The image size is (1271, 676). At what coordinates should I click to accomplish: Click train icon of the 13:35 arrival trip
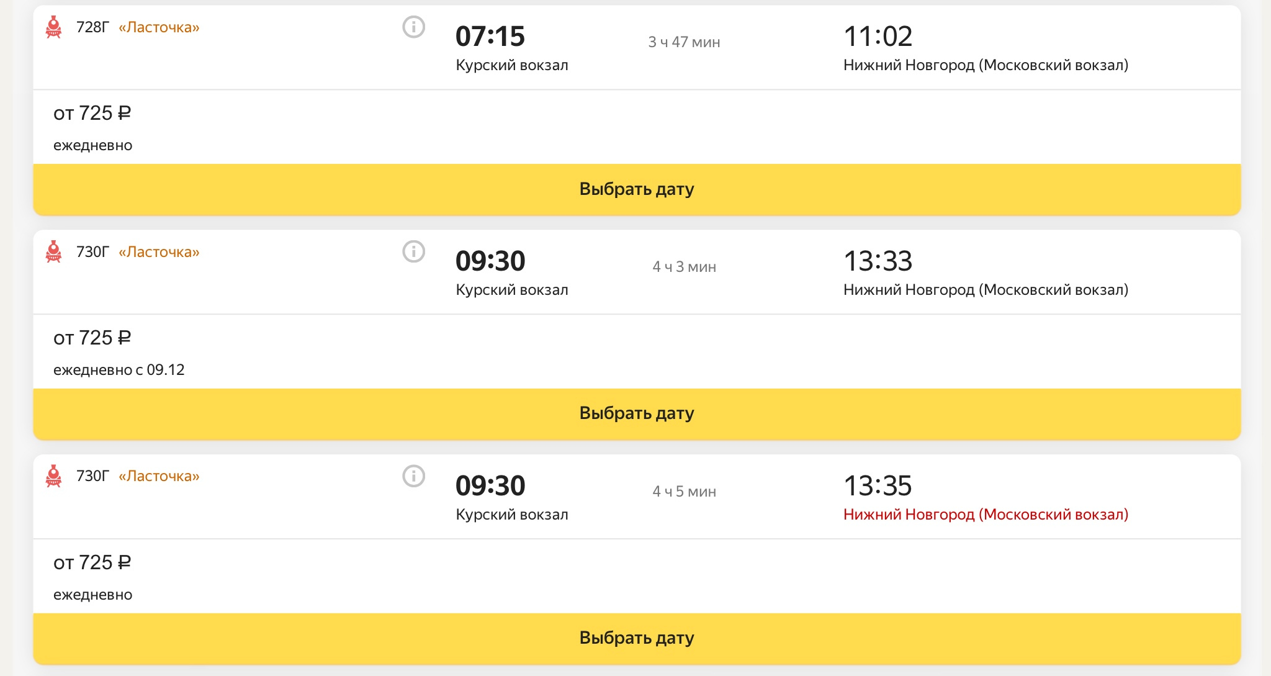pos(54,476)
